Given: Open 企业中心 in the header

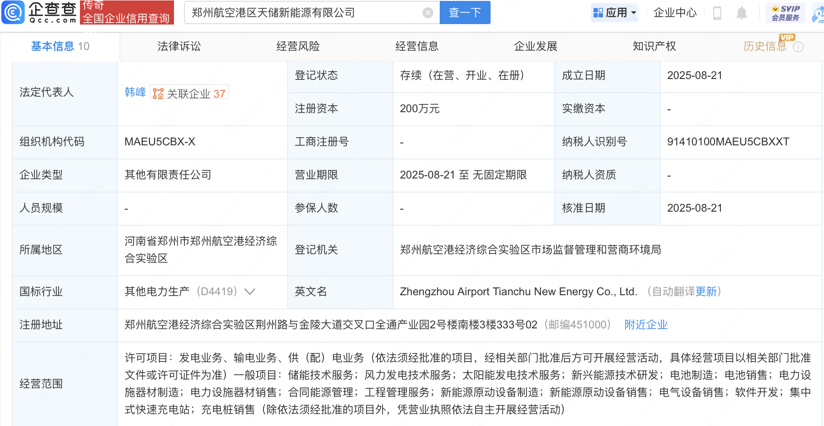Looking at the screenshot, I should (x=675, y=13).
